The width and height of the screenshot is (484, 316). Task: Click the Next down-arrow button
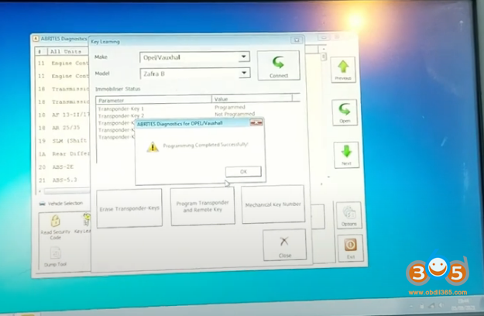[346, 155]
